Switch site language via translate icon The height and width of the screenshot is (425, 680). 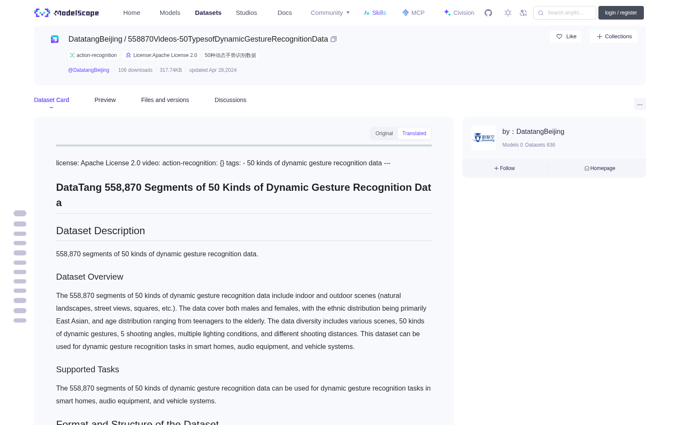coord(524,13)
